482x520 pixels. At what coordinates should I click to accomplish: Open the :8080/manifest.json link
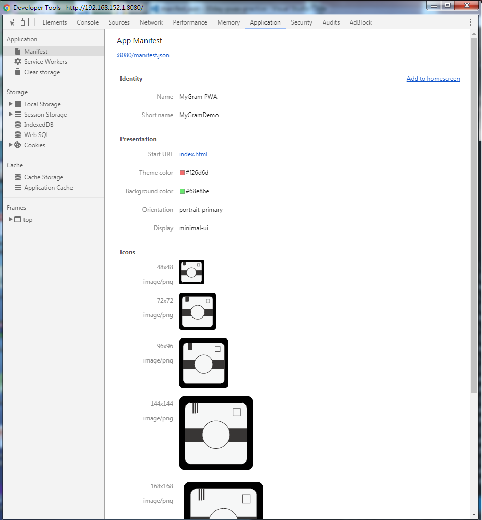tap(143, 55)
